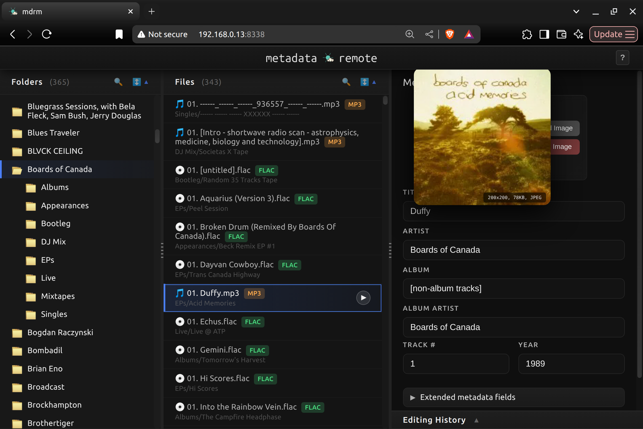Open the help question mark button
643x429 pixels.
[623, 58]
